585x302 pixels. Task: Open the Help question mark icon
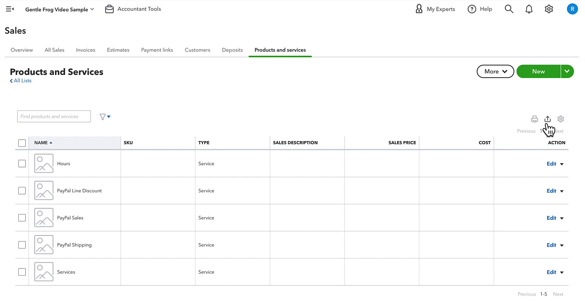click(472, 9)
